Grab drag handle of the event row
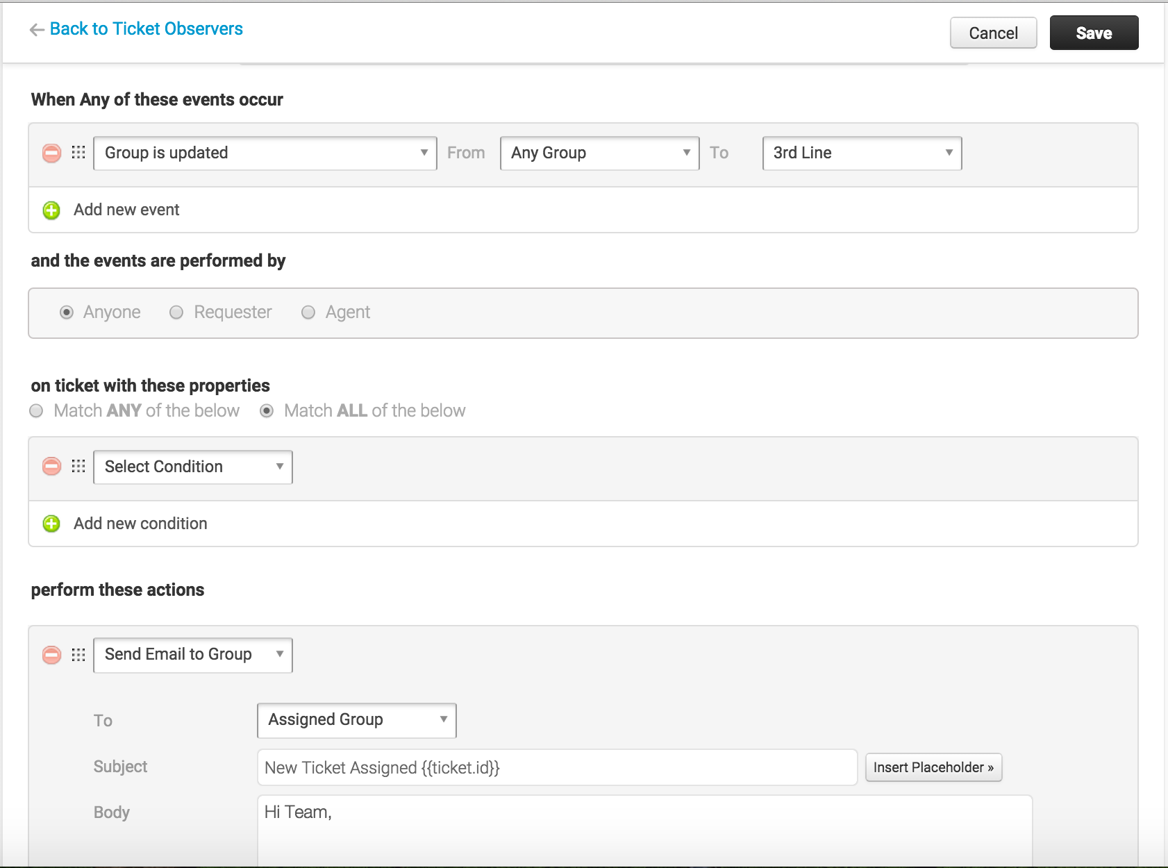Image resolution: width=1168 pixels, height=868 pixels. (78, 152)
